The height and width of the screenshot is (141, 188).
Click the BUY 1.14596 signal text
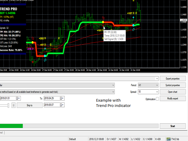coord(8,13)
